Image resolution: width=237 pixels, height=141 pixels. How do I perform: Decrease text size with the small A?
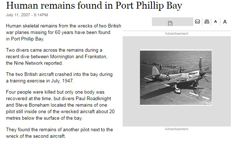coord(216,22)
